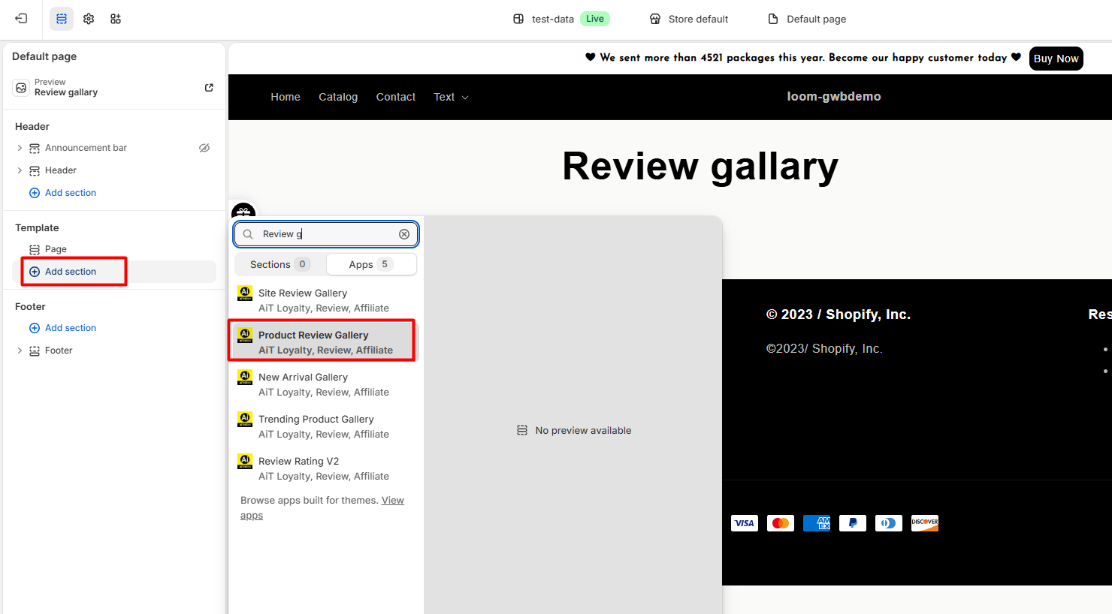Image resolution: width=1112 pixels, height=614 pixels.
Task: Open the View apps link
Action: [x=392, y=501]
